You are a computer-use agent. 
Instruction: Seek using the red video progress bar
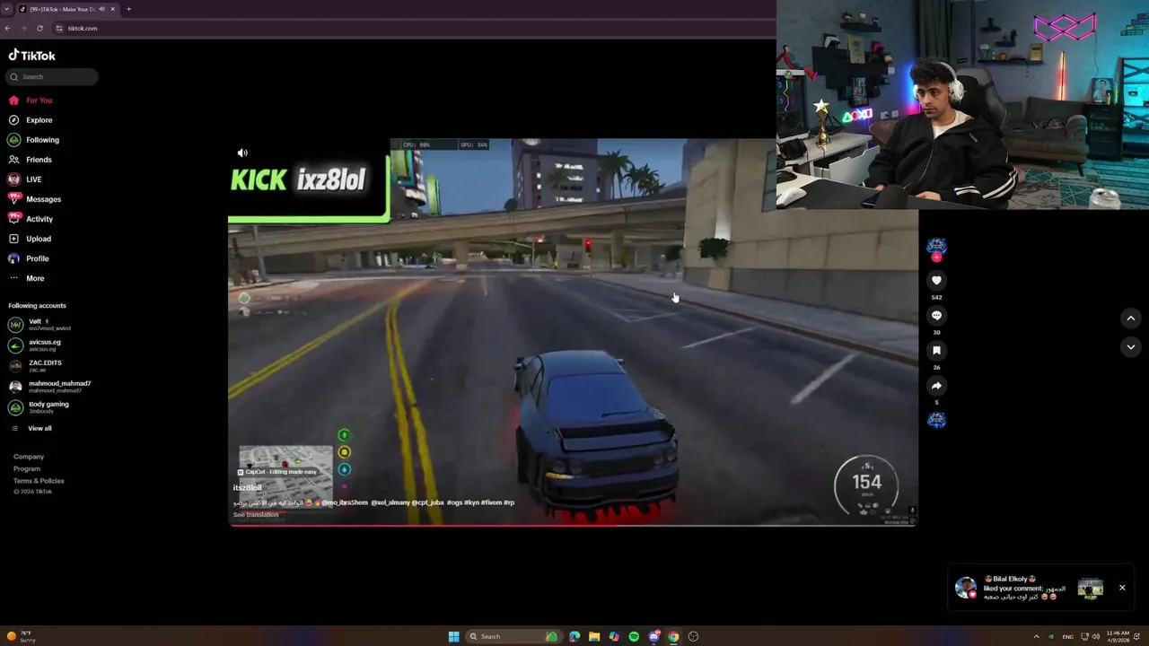click(573, 524)
